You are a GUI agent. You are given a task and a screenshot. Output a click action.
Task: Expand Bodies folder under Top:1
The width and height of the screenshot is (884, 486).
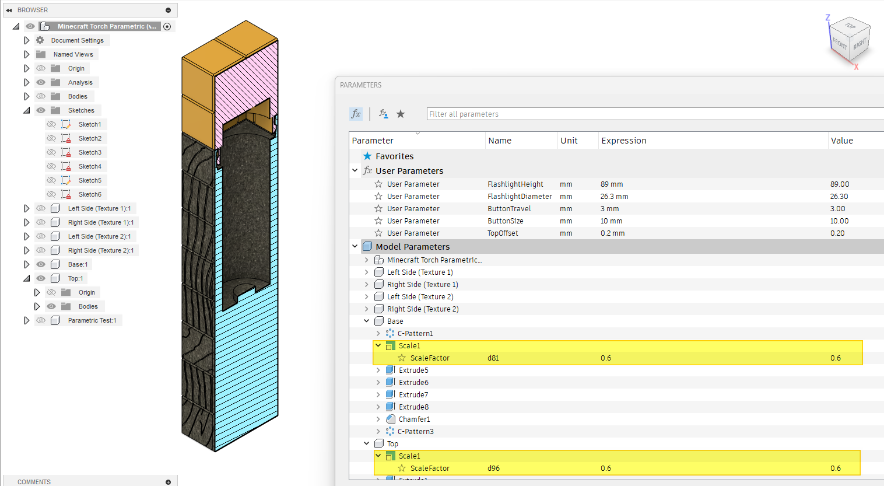pyautogui.click(x=37, y=306)
